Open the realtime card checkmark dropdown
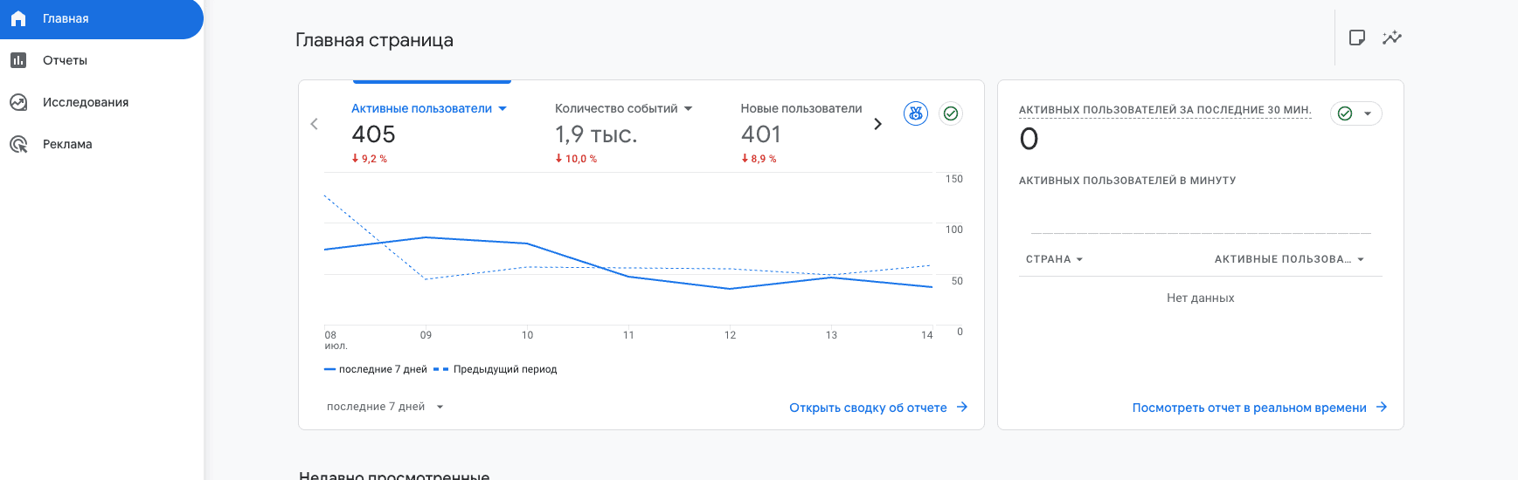The width and height of the screenshot is (1518, 480). pos(1355,113)
